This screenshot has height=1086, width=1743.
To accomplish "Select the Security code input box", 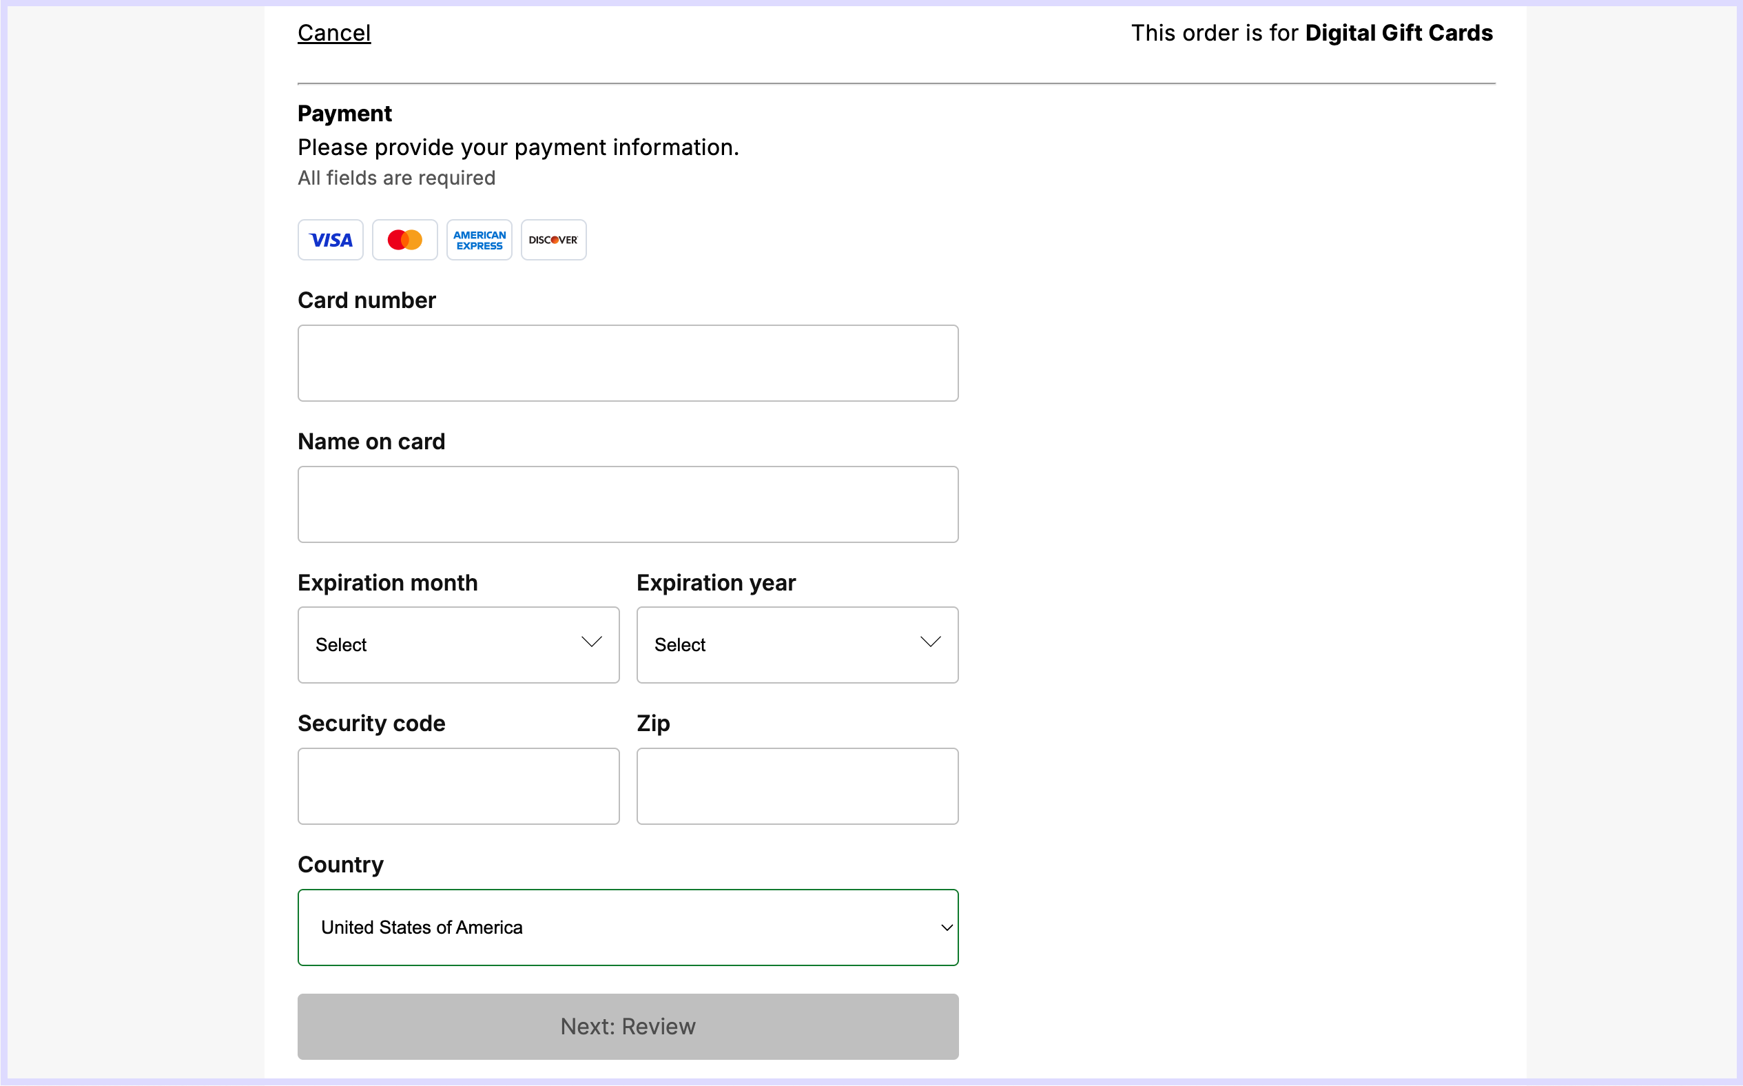I will [458, 786].
